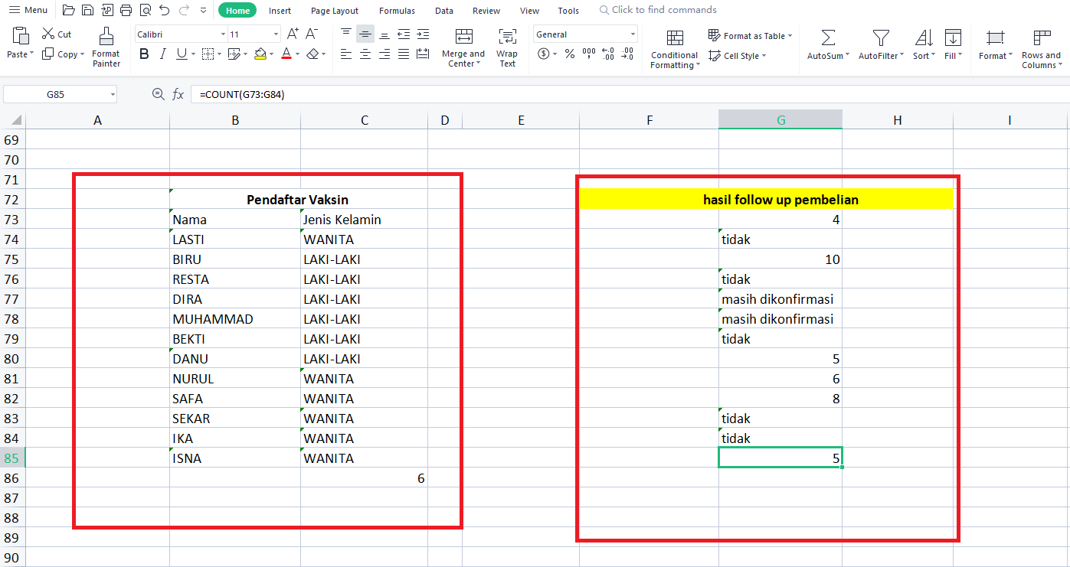Toggle Underline formatting
This screenshot has width=1070, height=567.
click(x=182, y=54)
